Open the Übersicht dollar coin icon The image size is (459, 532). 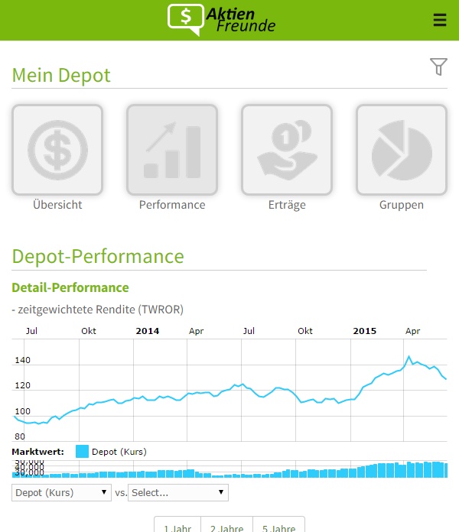(x=57, y=150)
